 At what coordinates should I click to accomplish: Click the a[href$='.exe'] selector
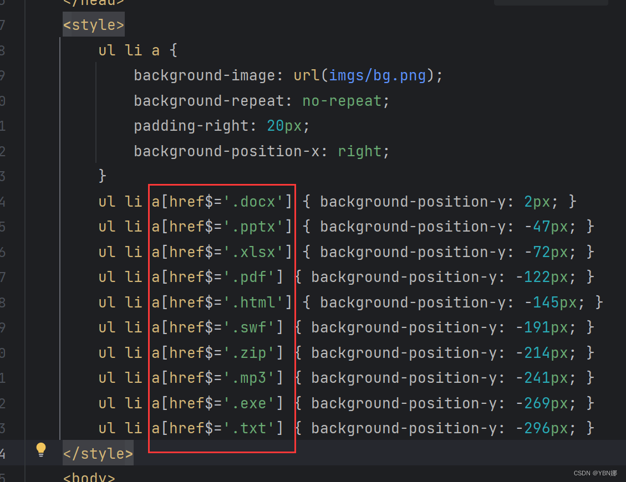(x=217, y=403)
